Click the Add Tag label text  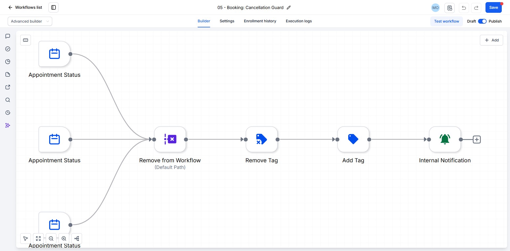353,160
